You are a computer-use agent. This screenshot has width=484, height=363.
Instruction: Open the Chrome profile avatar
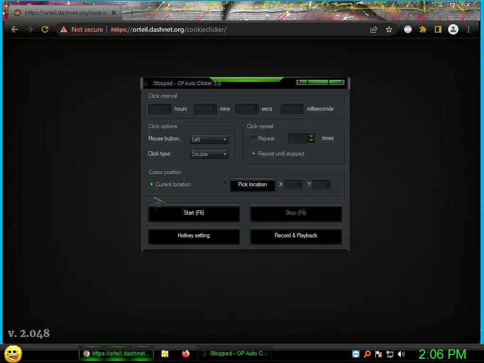coord(453,29)
